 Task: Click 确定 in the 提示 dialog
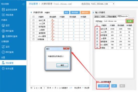[x=62, y=65]
